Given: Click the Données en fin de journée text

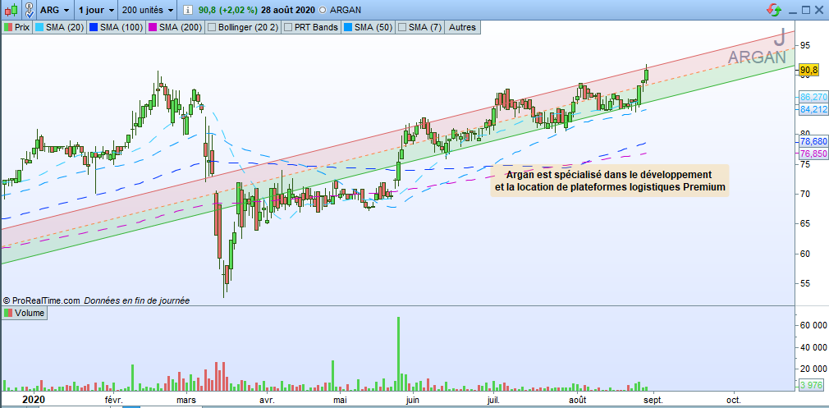Looking at the screenshot, I should coord(136,300).
